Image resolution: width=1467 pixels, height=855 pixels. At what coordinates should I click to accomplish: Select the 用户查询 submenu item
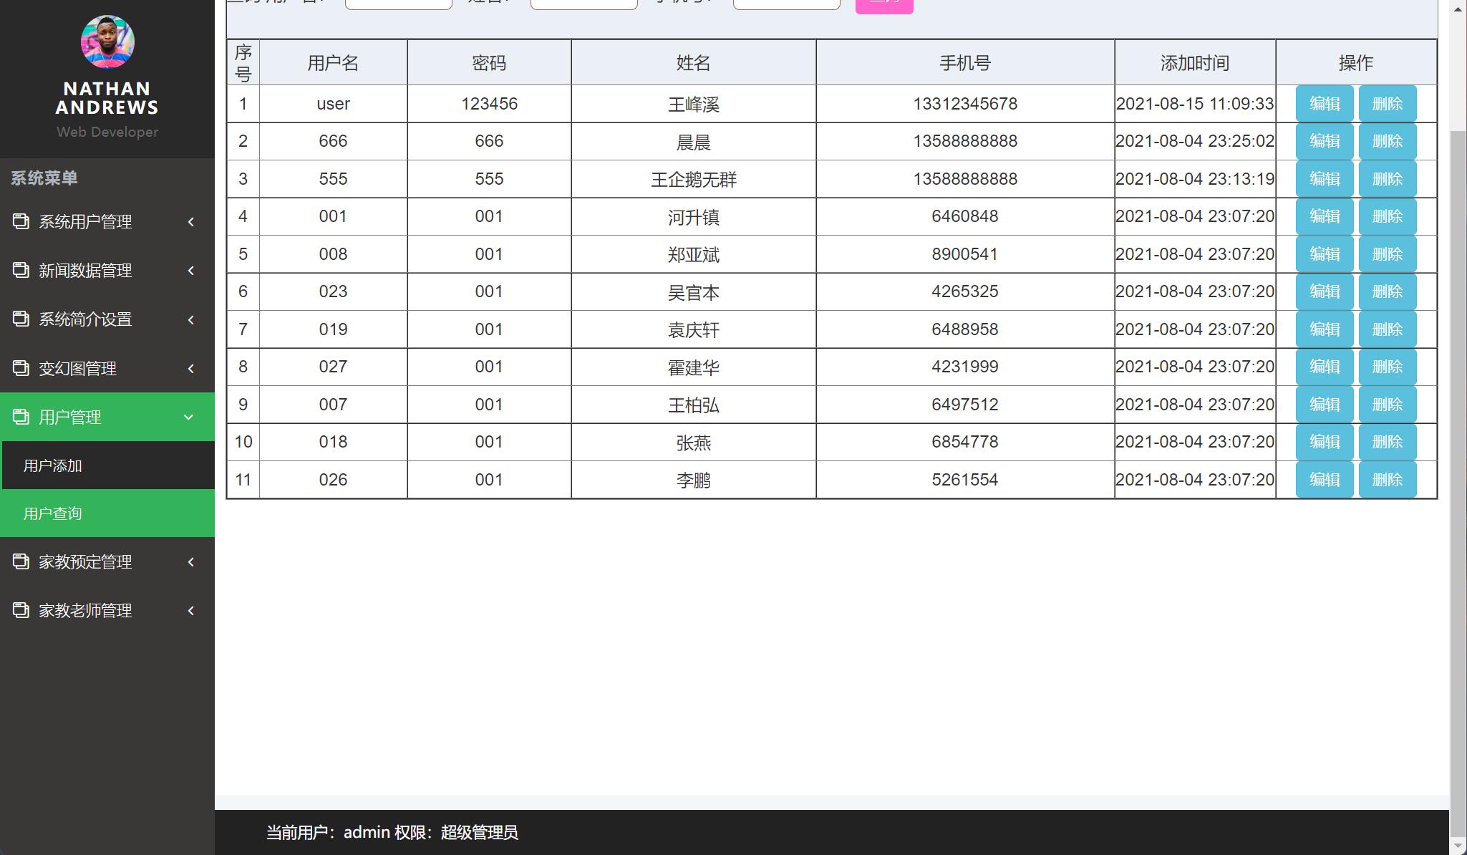[52, 513]
